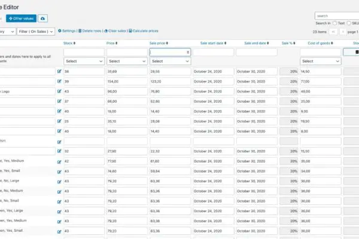359x239 pixels.
Task: Open the Select dropdown under Cost of goods
Action: (x=321, y=61)
